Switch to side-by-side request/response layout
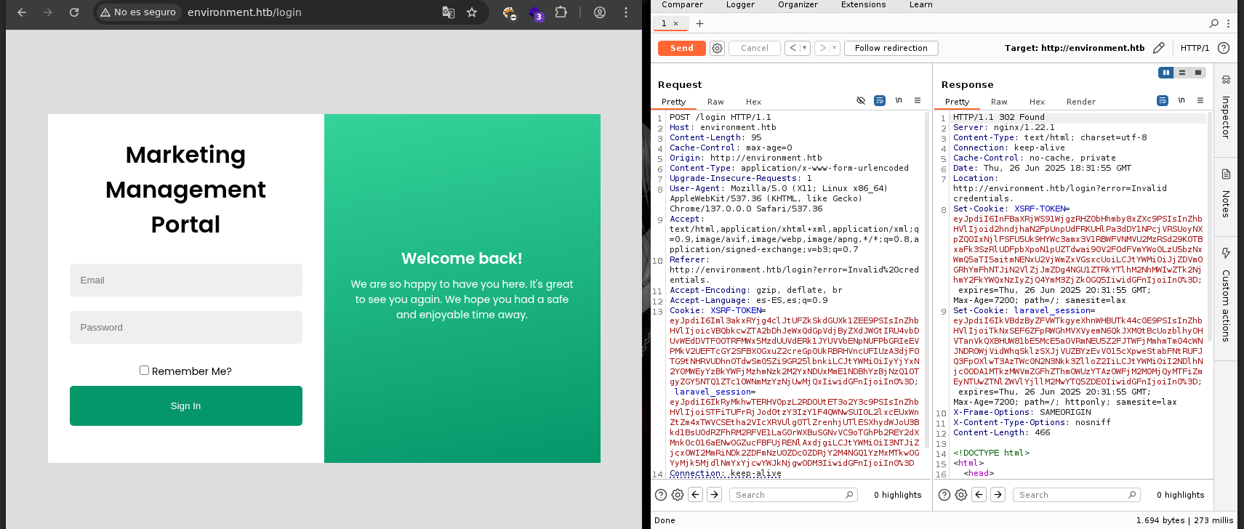This screenshot has width=1244, height=529. click(1166, 73)
